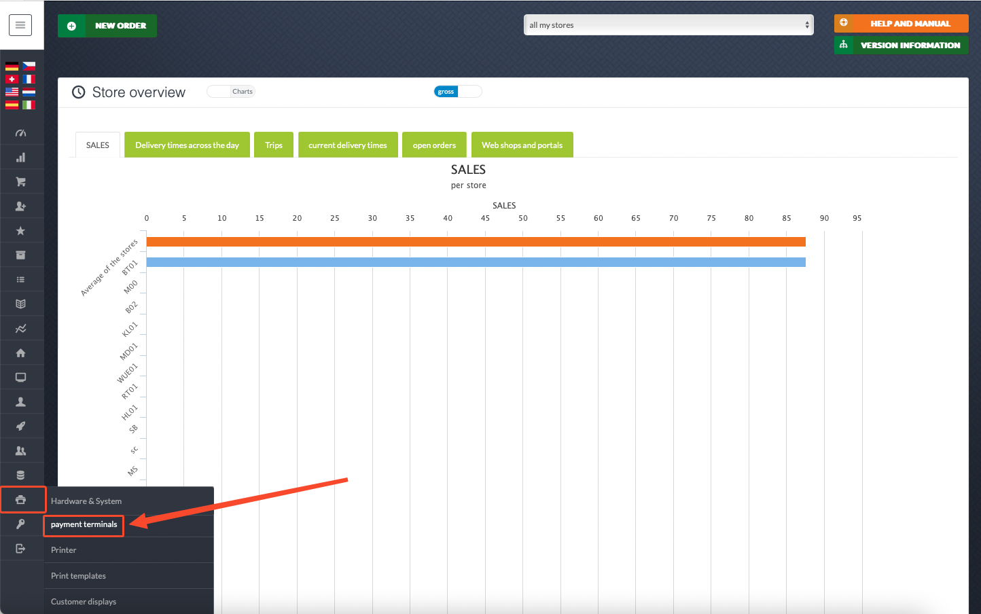The width and height of the screenshot is (981, 614).
Task: Click the SALES chart title
Action: (468, 170)
